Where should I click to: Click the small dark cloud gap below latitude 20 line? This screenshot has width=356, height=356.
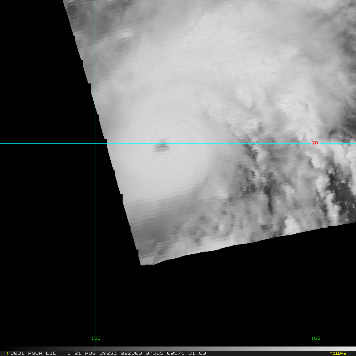(x=161, y=146)
